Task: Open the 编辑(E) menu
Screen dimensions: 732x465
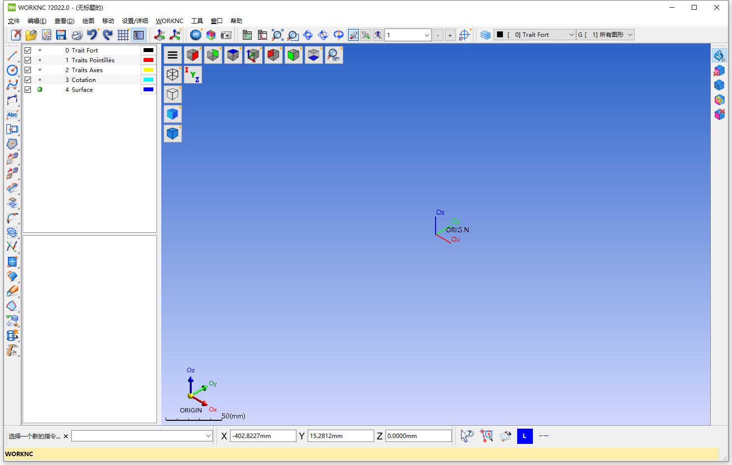Action: [x=37, y=21]
